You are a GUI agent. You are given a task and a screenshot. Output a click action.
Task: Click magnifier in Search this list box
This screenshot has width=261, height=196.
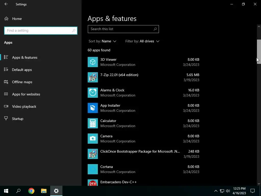tap(155, 29)
